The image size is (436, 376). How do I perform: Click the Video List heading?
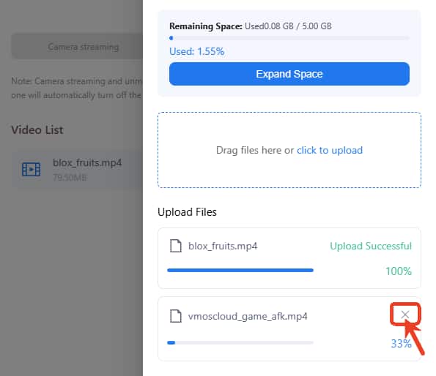point(37,130)
